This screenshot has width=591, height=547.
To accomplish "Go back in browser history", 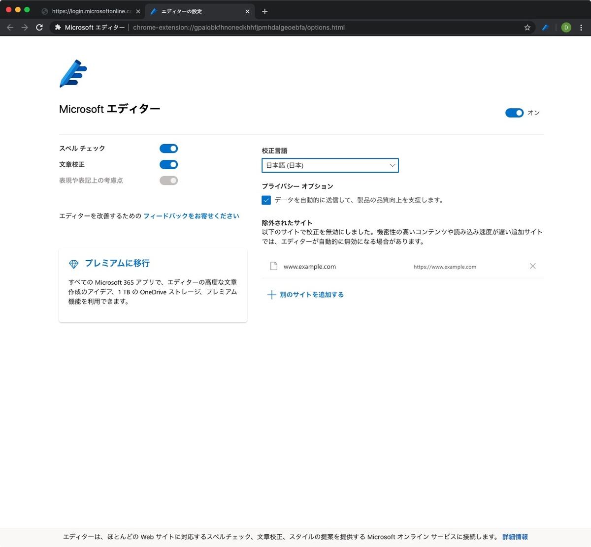I will (x=10, y=28).
